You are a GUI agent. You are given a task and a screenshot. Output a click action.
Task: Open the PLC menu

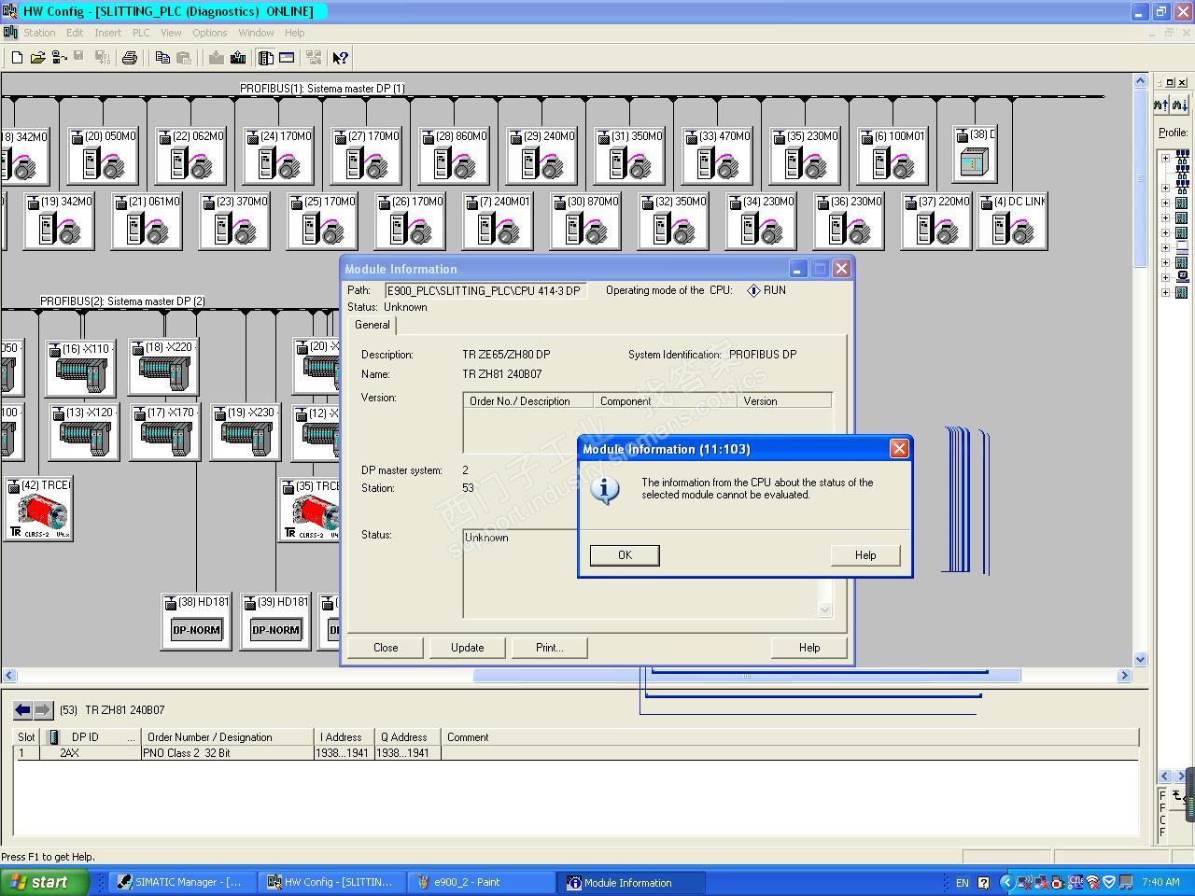tap(141, 33)
